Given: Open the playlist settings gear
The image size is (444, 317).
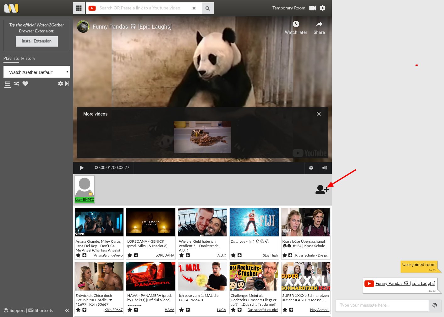Looking at the screenshot, I should tap(60, 84).
